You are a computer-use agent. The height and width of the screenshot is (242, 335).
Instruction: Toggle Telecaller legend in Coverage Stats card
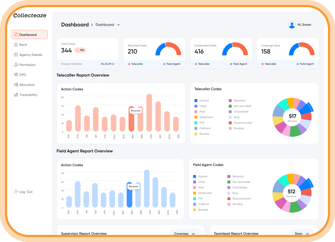point(269,64)
